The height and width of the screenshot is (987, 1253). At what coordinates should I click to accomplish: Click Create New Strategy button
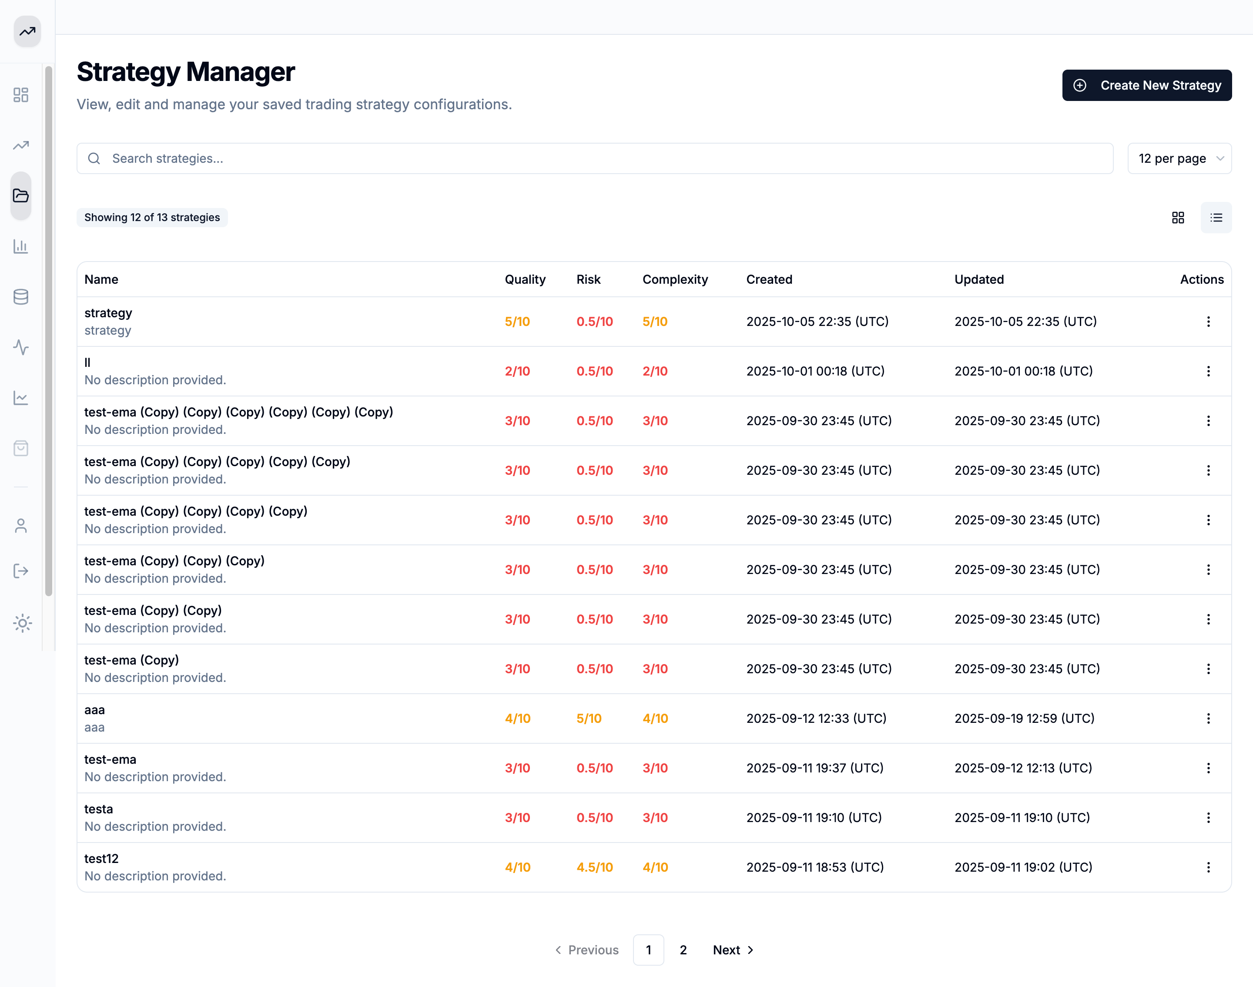1146,86
